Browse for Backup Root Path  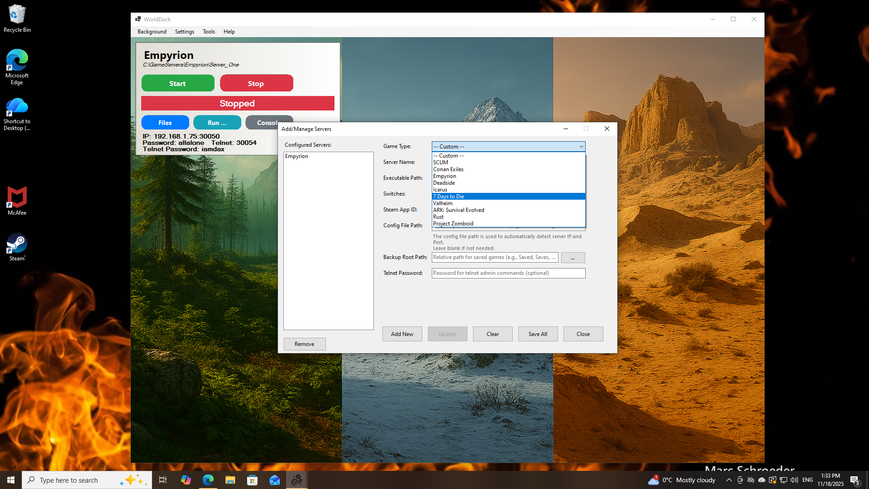pos(573,257)
